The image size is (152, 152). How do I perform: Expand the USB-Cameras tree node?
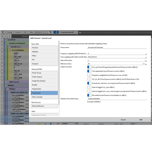(7, 82)
